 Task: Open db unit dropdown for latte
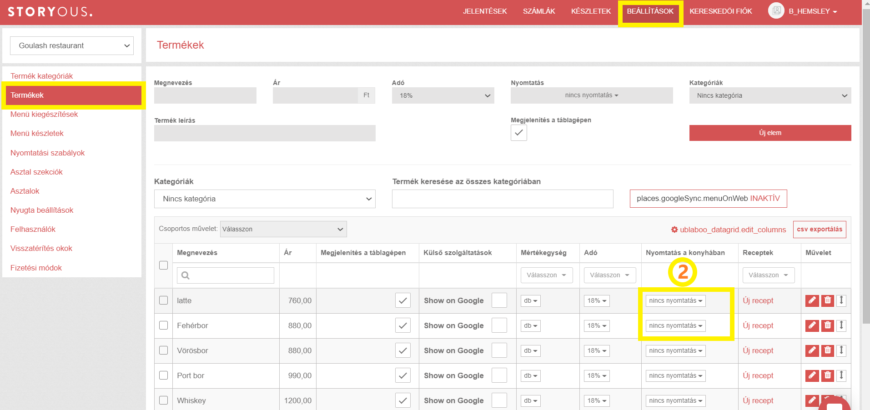coord(531,300)
